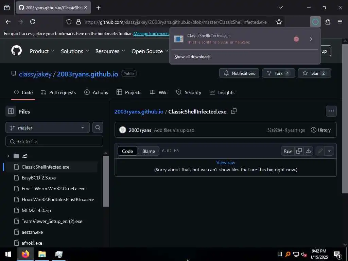
Task: Bookmark this page with the star icon
Action: tap(279, 22)
